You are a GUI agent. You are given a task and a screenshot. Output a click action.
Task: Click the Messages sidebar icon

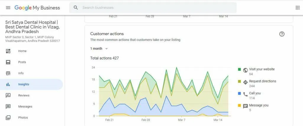pyautogui.click(x=8, y=106)
